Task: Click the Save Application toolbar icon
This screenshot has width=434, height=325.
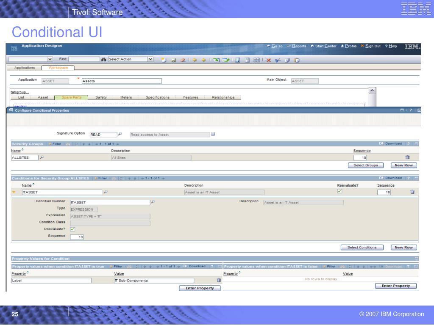Action: point(173,60)
